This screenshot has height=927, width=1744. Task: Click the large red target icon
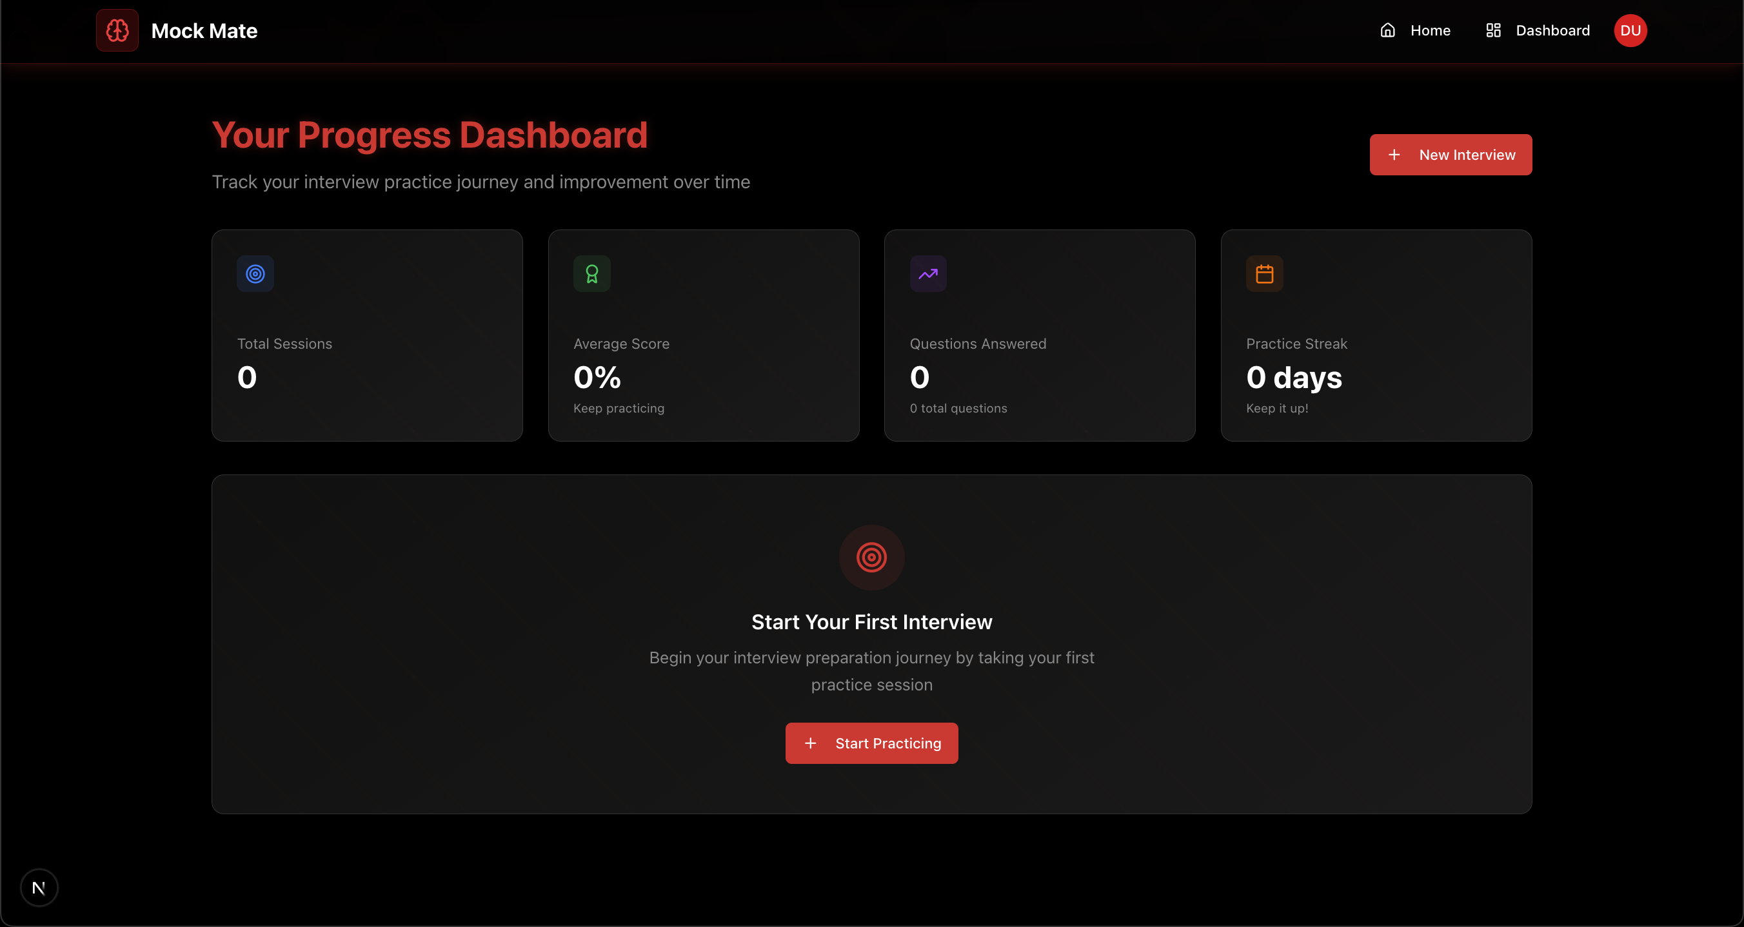871,558
